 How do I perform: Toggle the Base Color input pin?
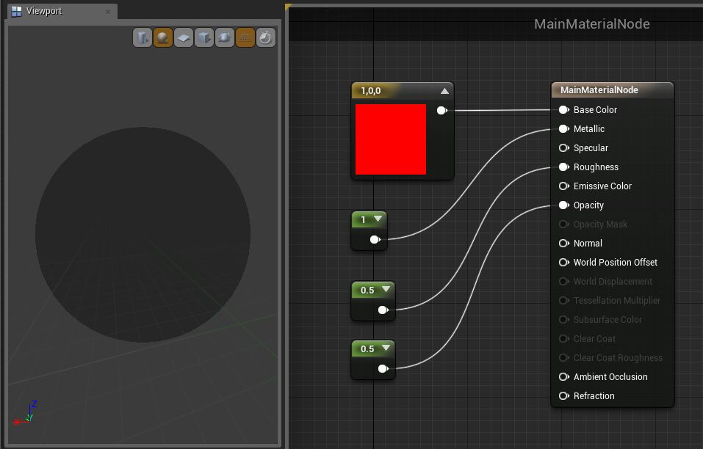563,109
